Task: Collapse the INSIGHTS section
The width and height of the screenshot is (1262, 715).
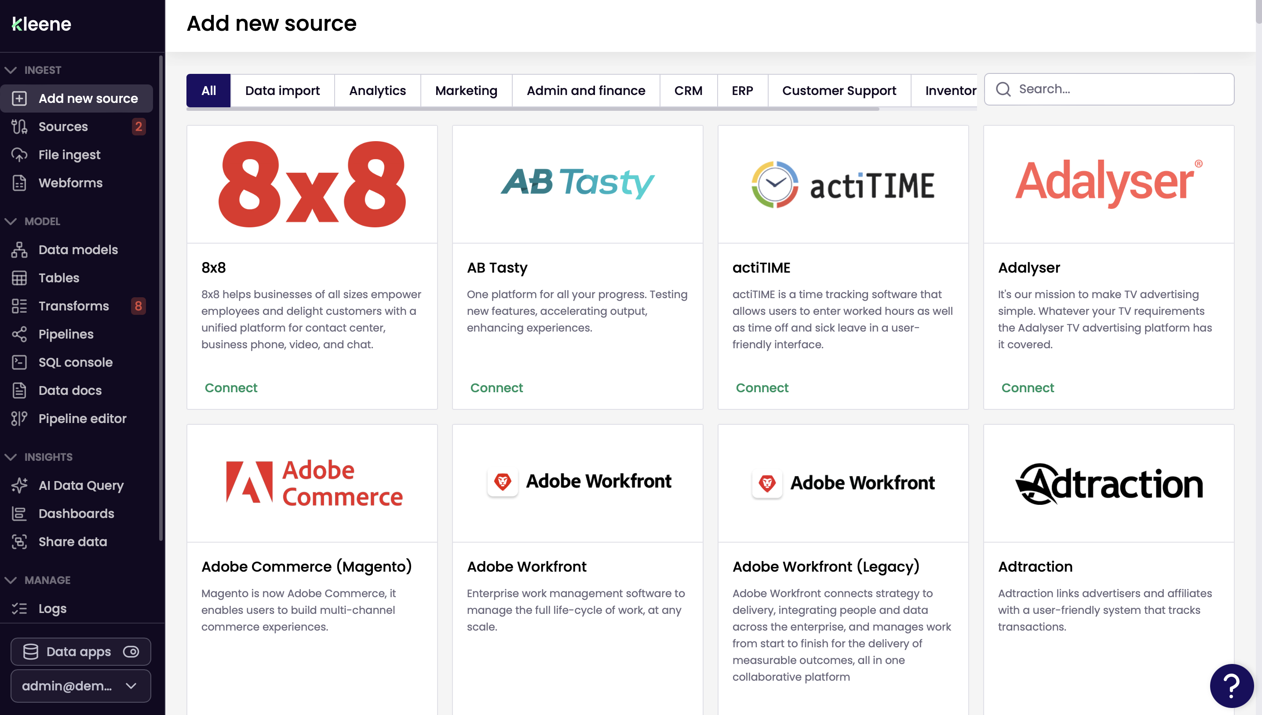Action: click(11, 457)
